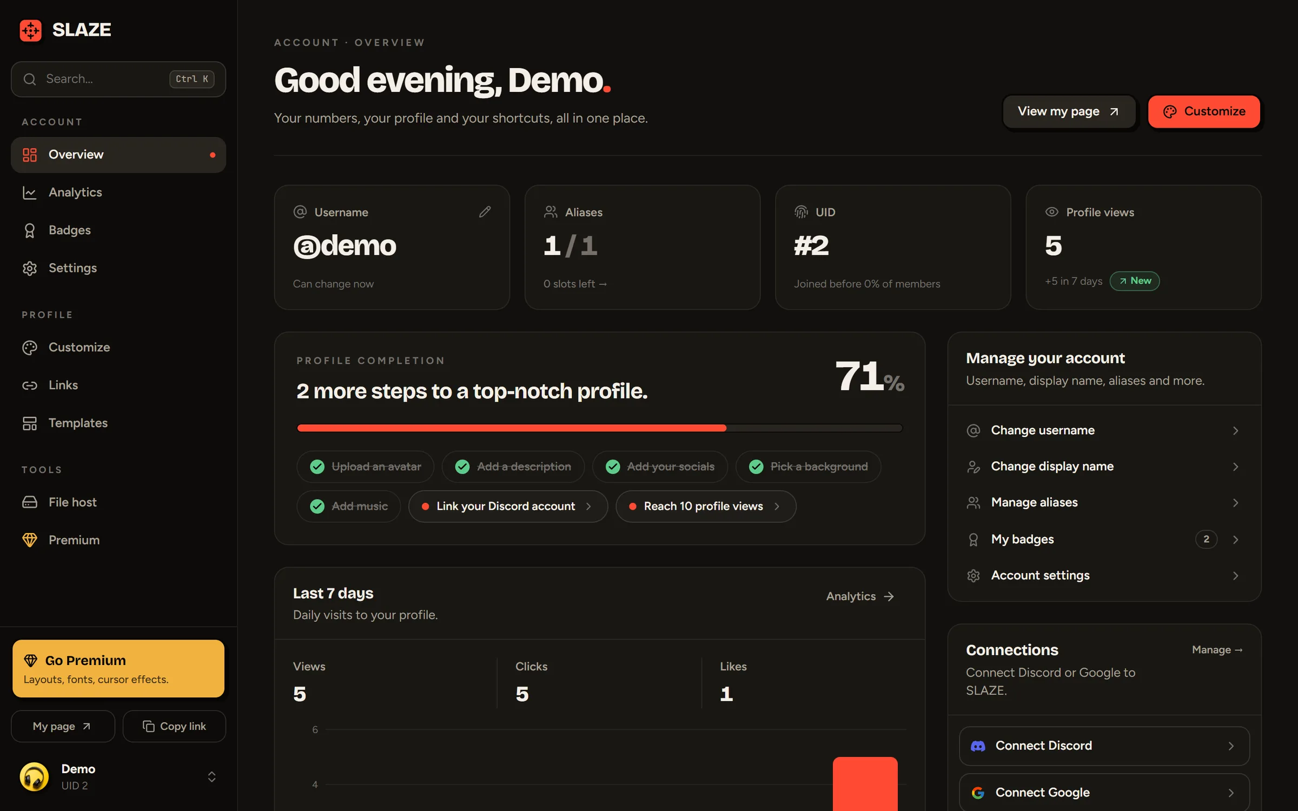Click the green check on Add music
The width and height of the screenshot is (1298, 811).
pyautogui.click(x=317, y=506)
